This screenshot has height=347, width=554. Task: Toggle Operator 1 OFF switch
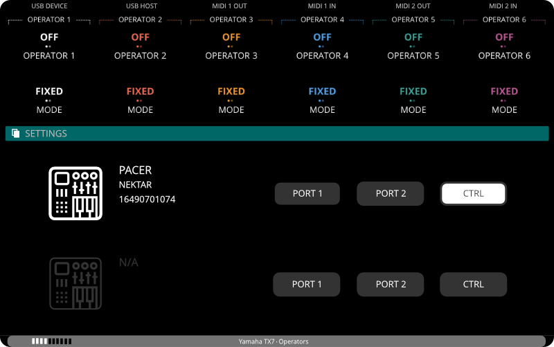point(49,37)
